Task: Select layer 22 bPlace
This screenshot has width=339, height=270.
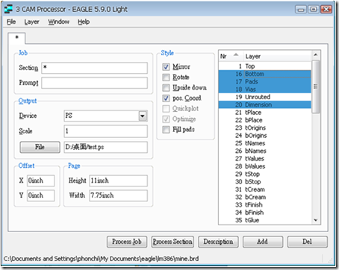Action: coord(265,120)
